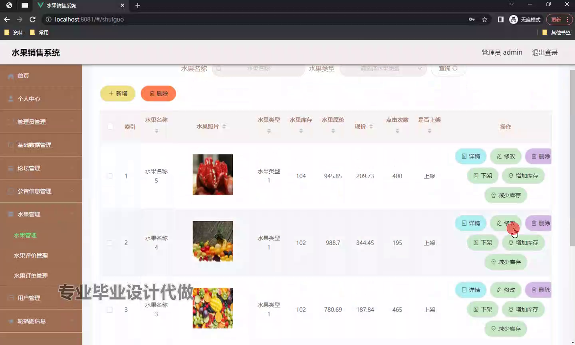Sort by 水果原价 column
The height and width of the screenshot is (345, 575).
click(x=333, y=131)
